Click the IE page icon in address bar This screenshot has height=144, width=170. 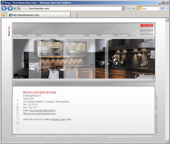20,8
